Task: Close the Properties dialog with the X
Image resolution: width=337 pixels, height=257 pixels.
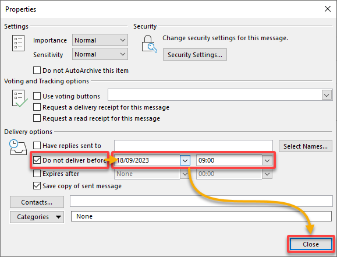Action: pos(328,9)
